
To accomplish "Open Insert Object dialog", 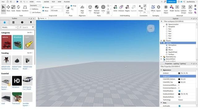I will 166,9.
